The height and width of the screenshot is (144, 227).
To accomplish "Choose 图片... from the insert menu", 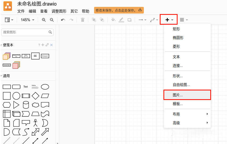I will click(x=187, y=95).
